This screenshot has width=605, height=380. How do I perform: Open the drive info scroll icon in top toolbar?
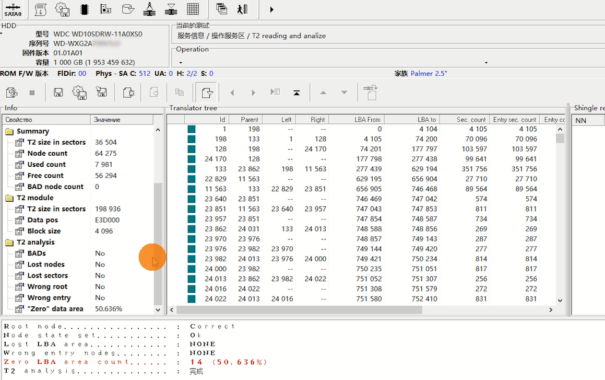(x=40, y=9)
